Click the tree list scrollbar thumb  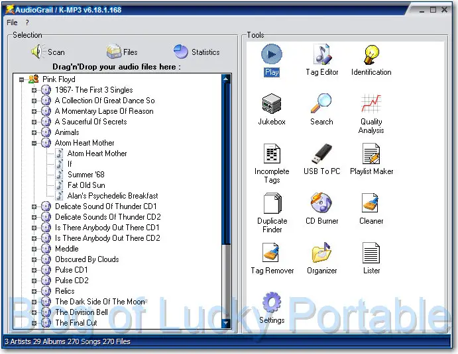coord(226,163)
